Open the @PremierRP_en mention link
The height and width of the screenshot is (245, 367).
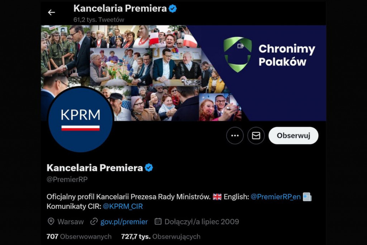point(276,197)
